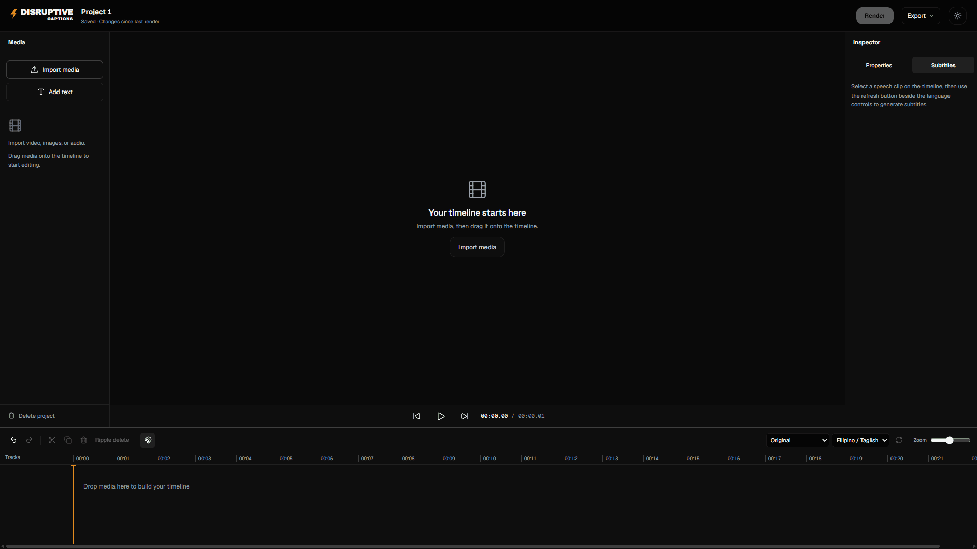
Task: Click the duplicate clip icon
Action: point(68,440)
